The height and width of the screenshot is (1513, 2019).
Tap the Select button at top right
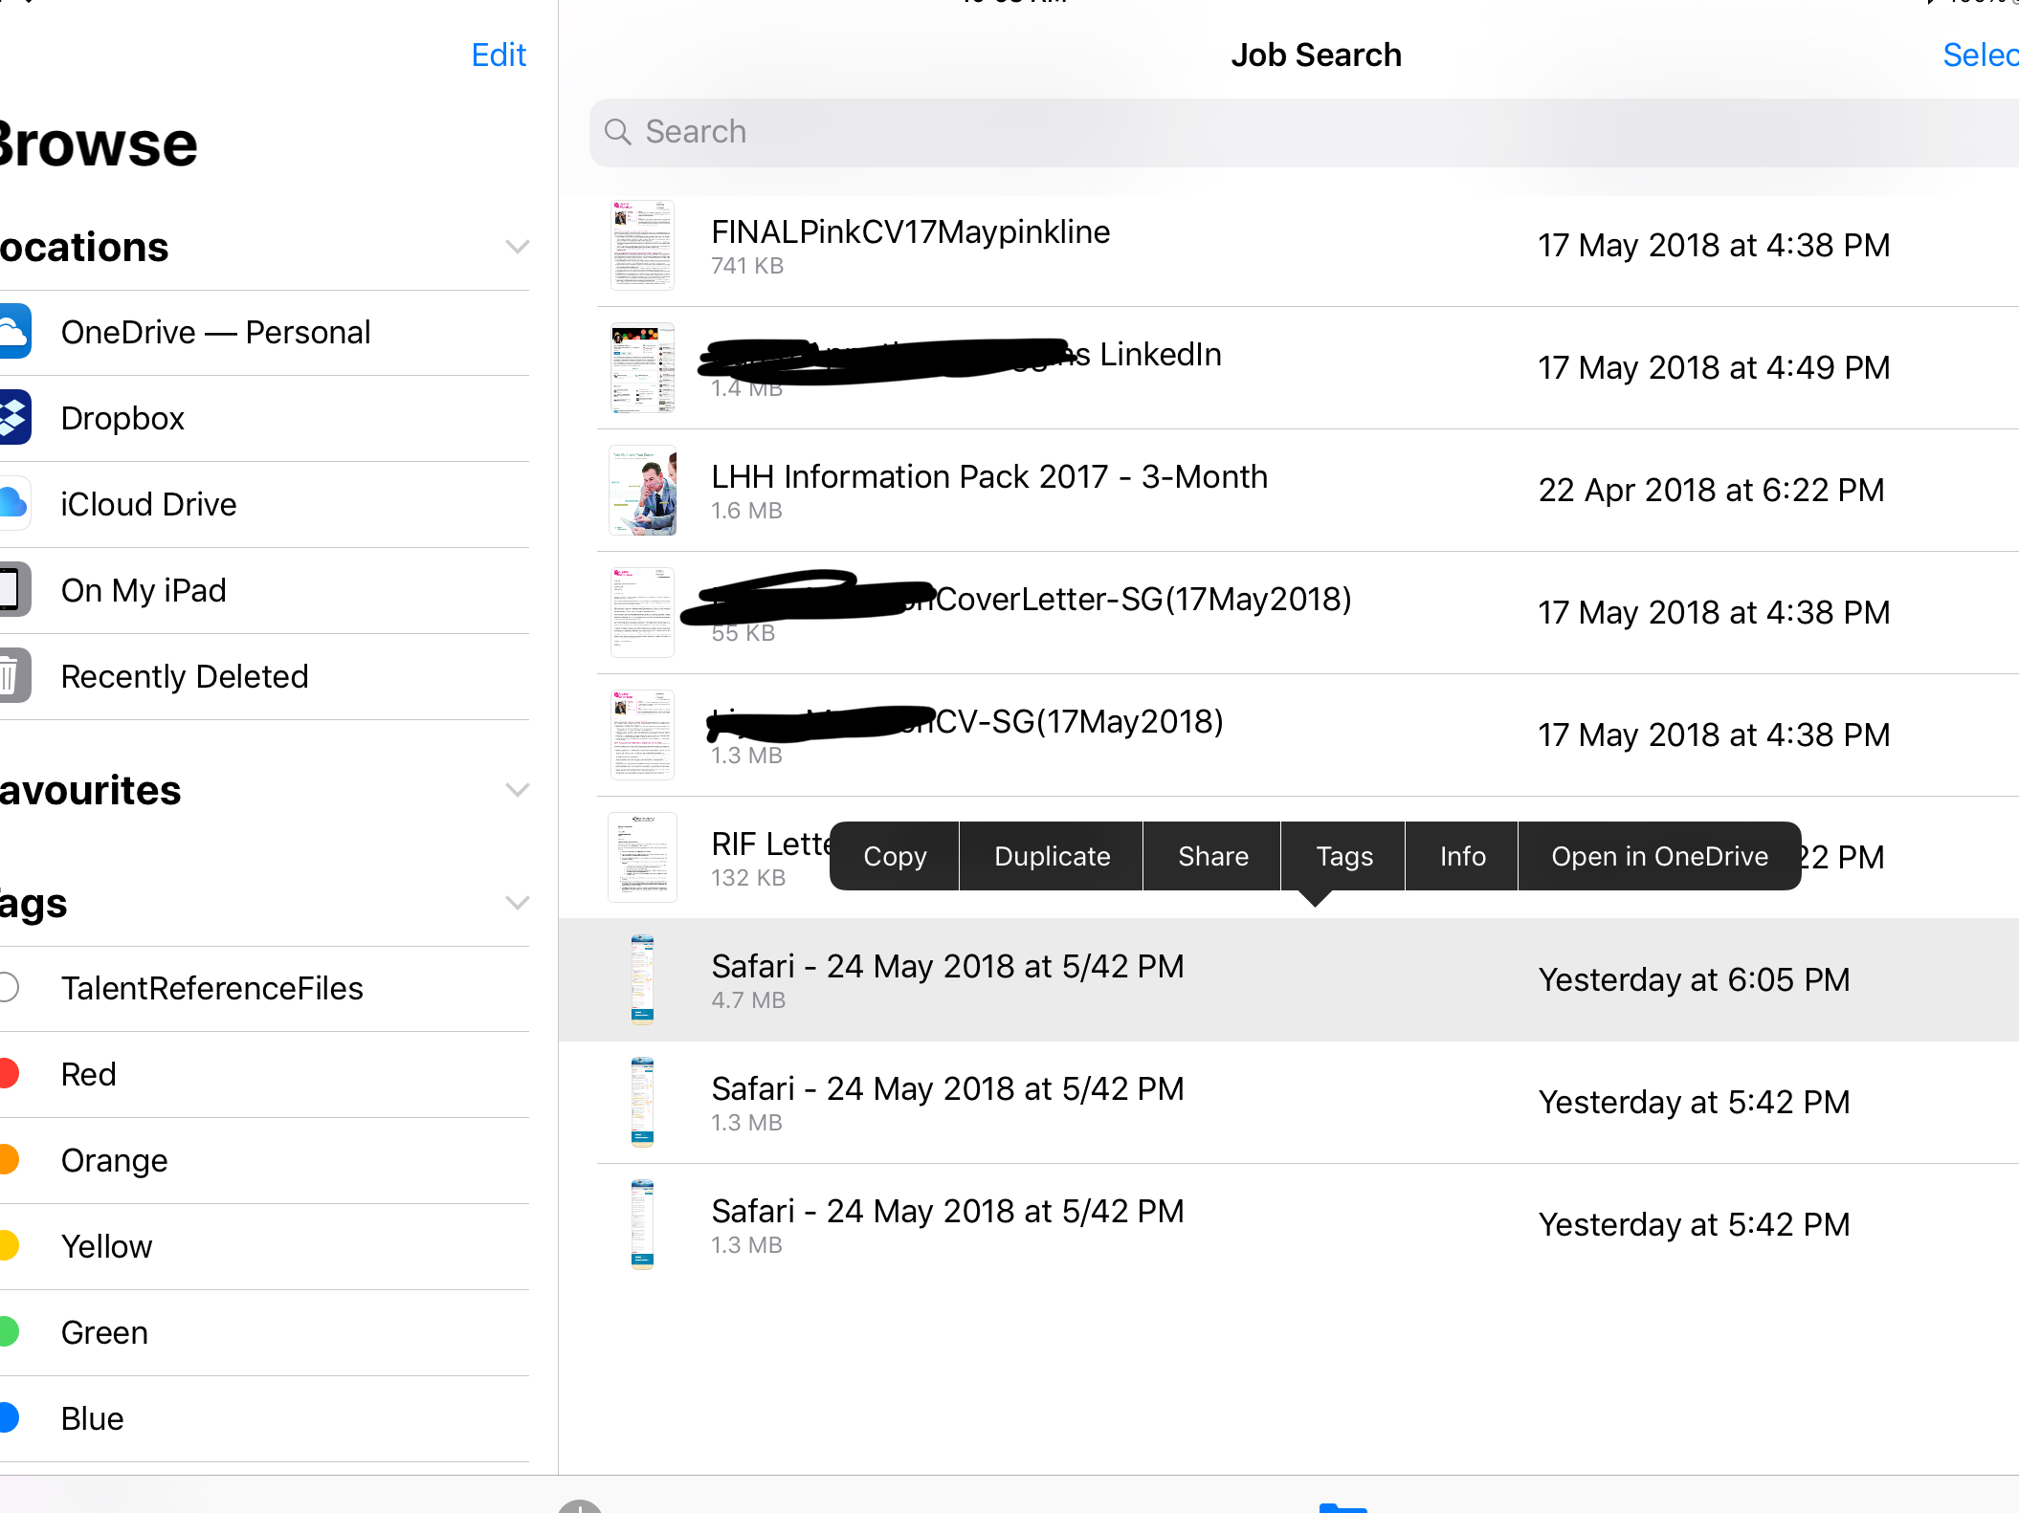point(1979,55)
